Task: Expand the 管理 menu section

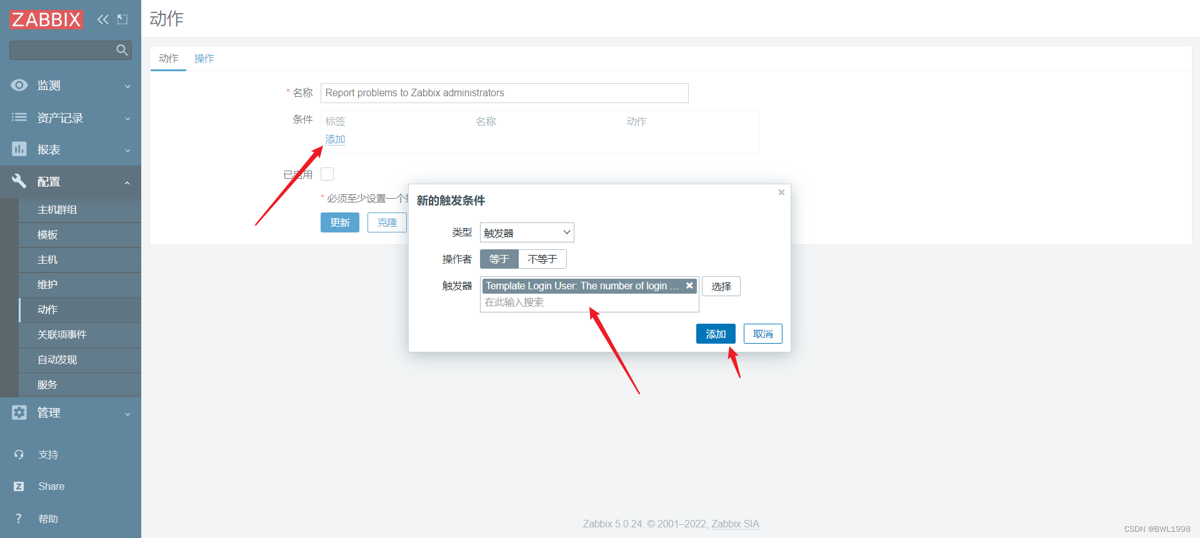Action: [127, 414]
